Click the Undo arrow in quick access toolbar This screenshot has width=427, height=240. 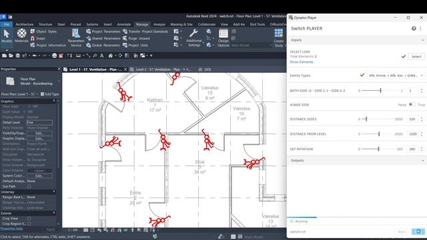[x=35, y=56]
